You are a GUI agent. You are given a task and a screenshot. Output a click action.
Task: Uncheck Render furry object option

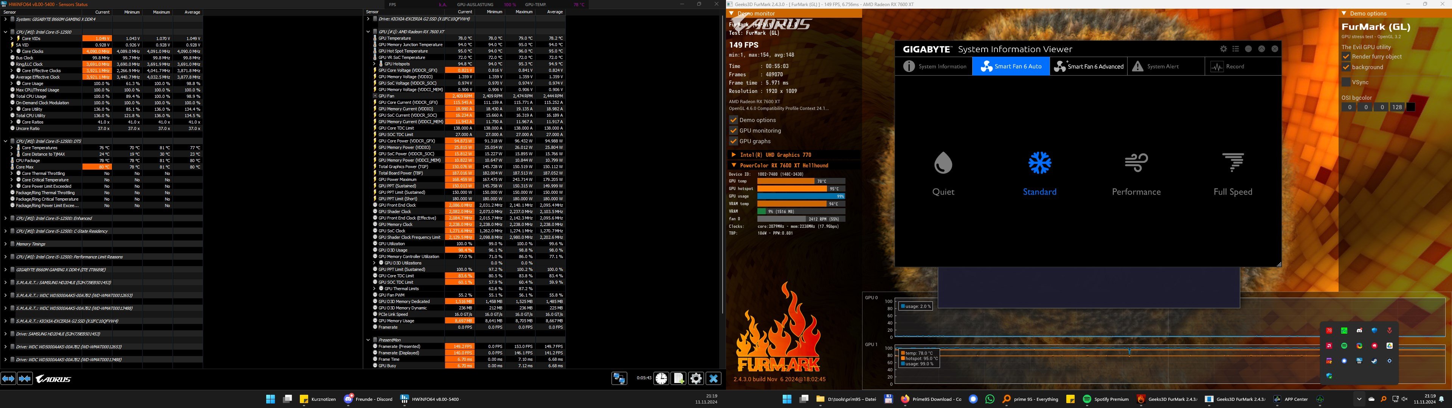tap(1345, 56)
